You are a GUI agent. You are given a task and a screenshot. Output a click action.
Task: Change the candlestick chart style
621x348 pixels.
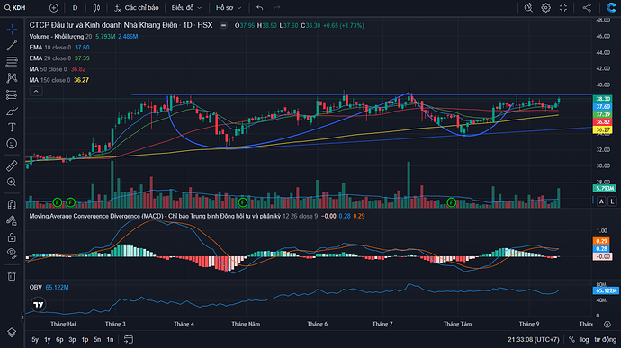click(x=96, y=7)
